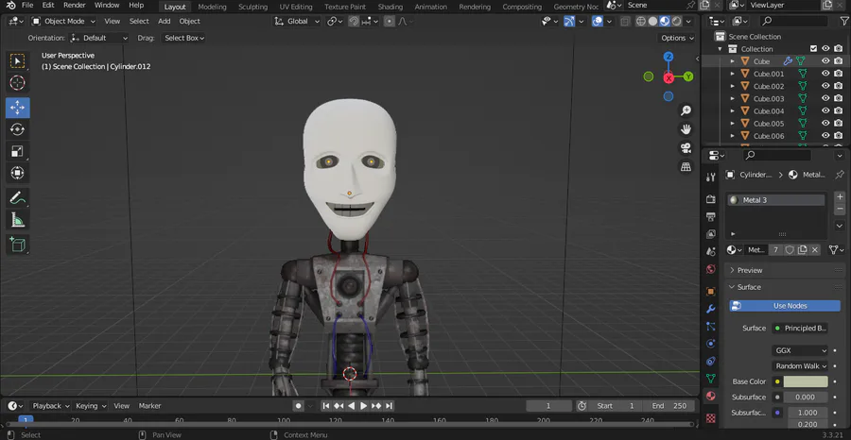Switch to Sculpting workspace tab

pyautogui.click(x=252, y=7)
